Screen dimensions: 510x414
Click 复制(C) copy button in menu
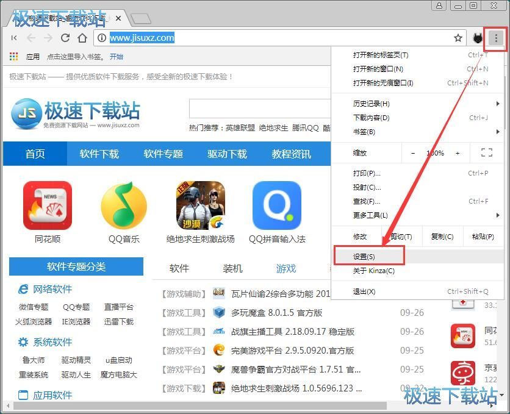tap(442, 237)
